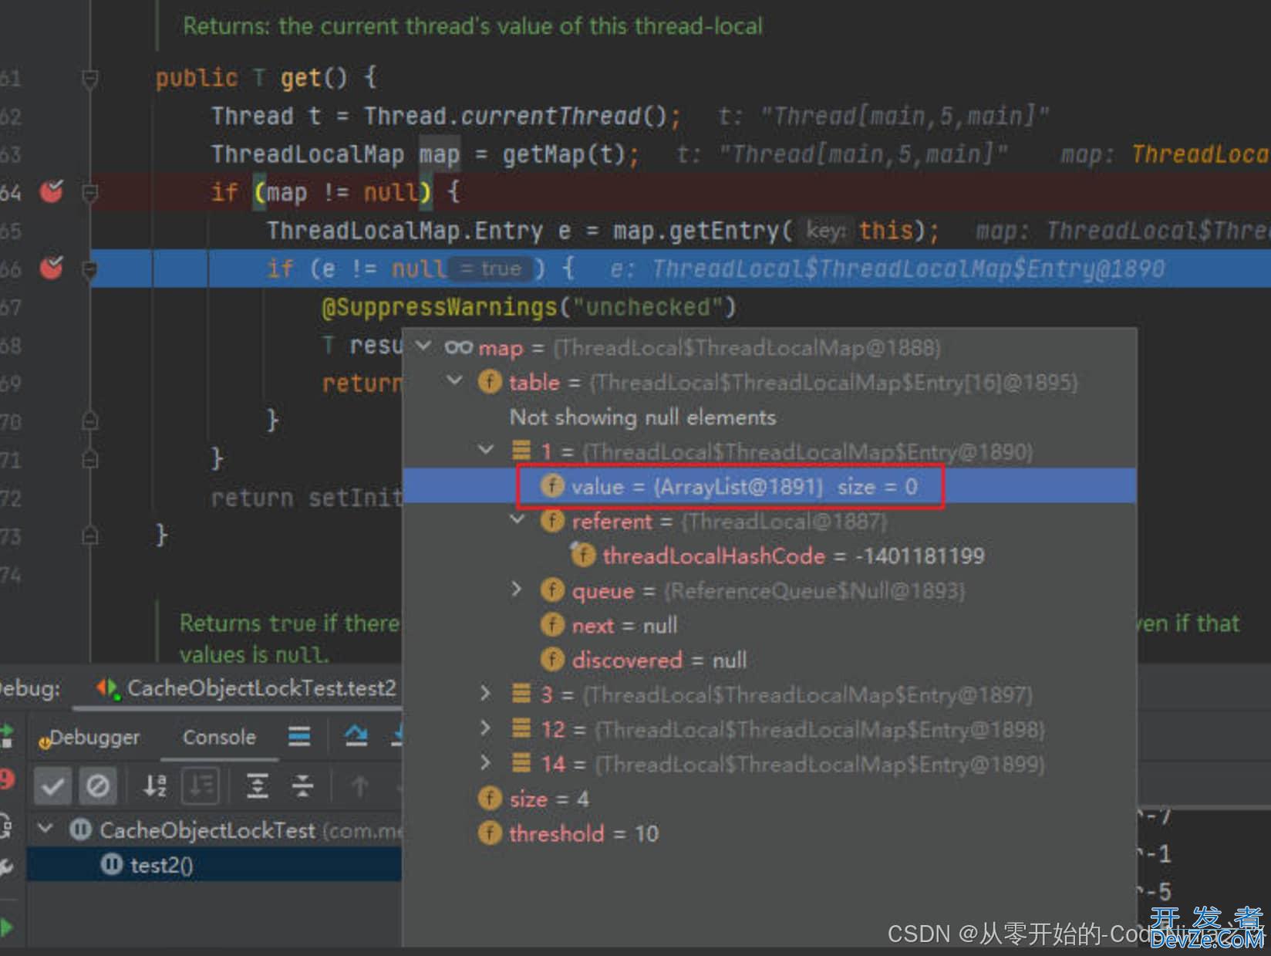Click the 'map' variable on line 63
Image resolution: width=1271 pixels, height=956 pixels.
click(x=440, y=154)
